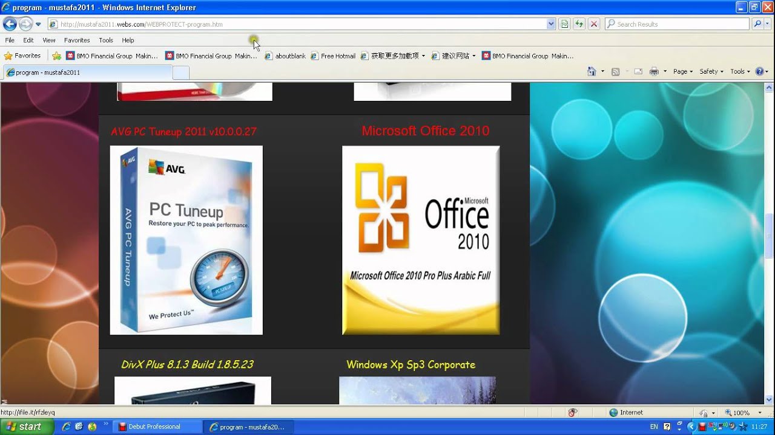Open the Favorites menu
This screenshot has width=775, height=435.
pos(77,40)
